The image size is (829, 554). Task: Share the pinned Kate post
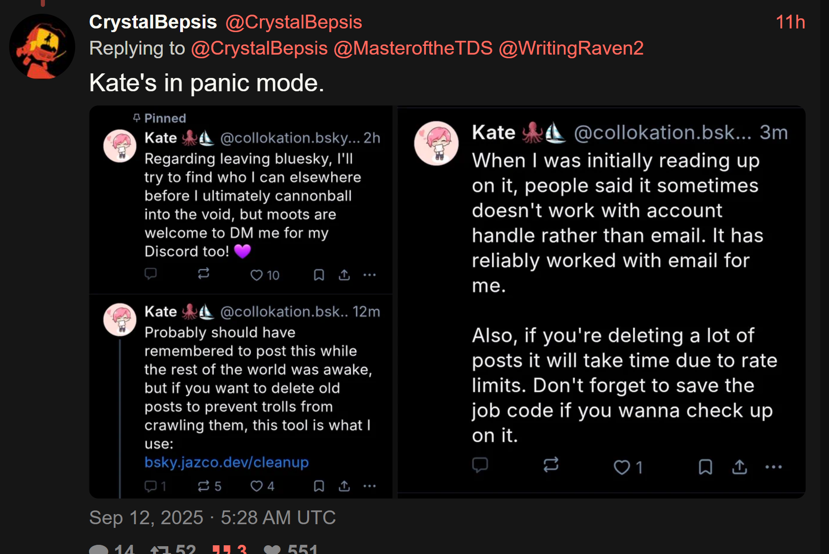(344, 275)
